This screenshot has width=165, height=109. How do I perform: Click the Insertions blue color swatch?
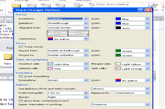(118, 19)
